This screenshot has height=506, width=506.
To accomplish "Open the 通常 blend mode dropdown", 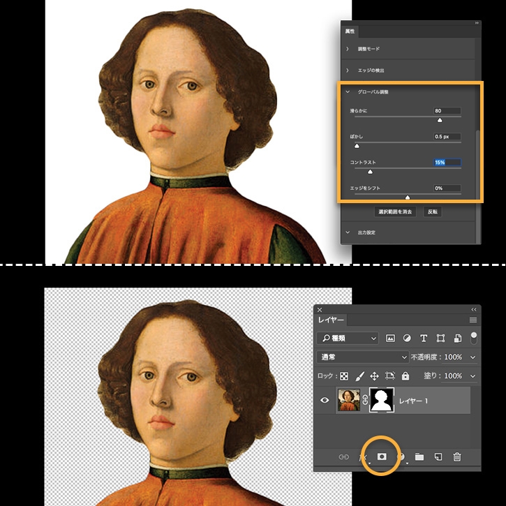I will coord(363,357).
